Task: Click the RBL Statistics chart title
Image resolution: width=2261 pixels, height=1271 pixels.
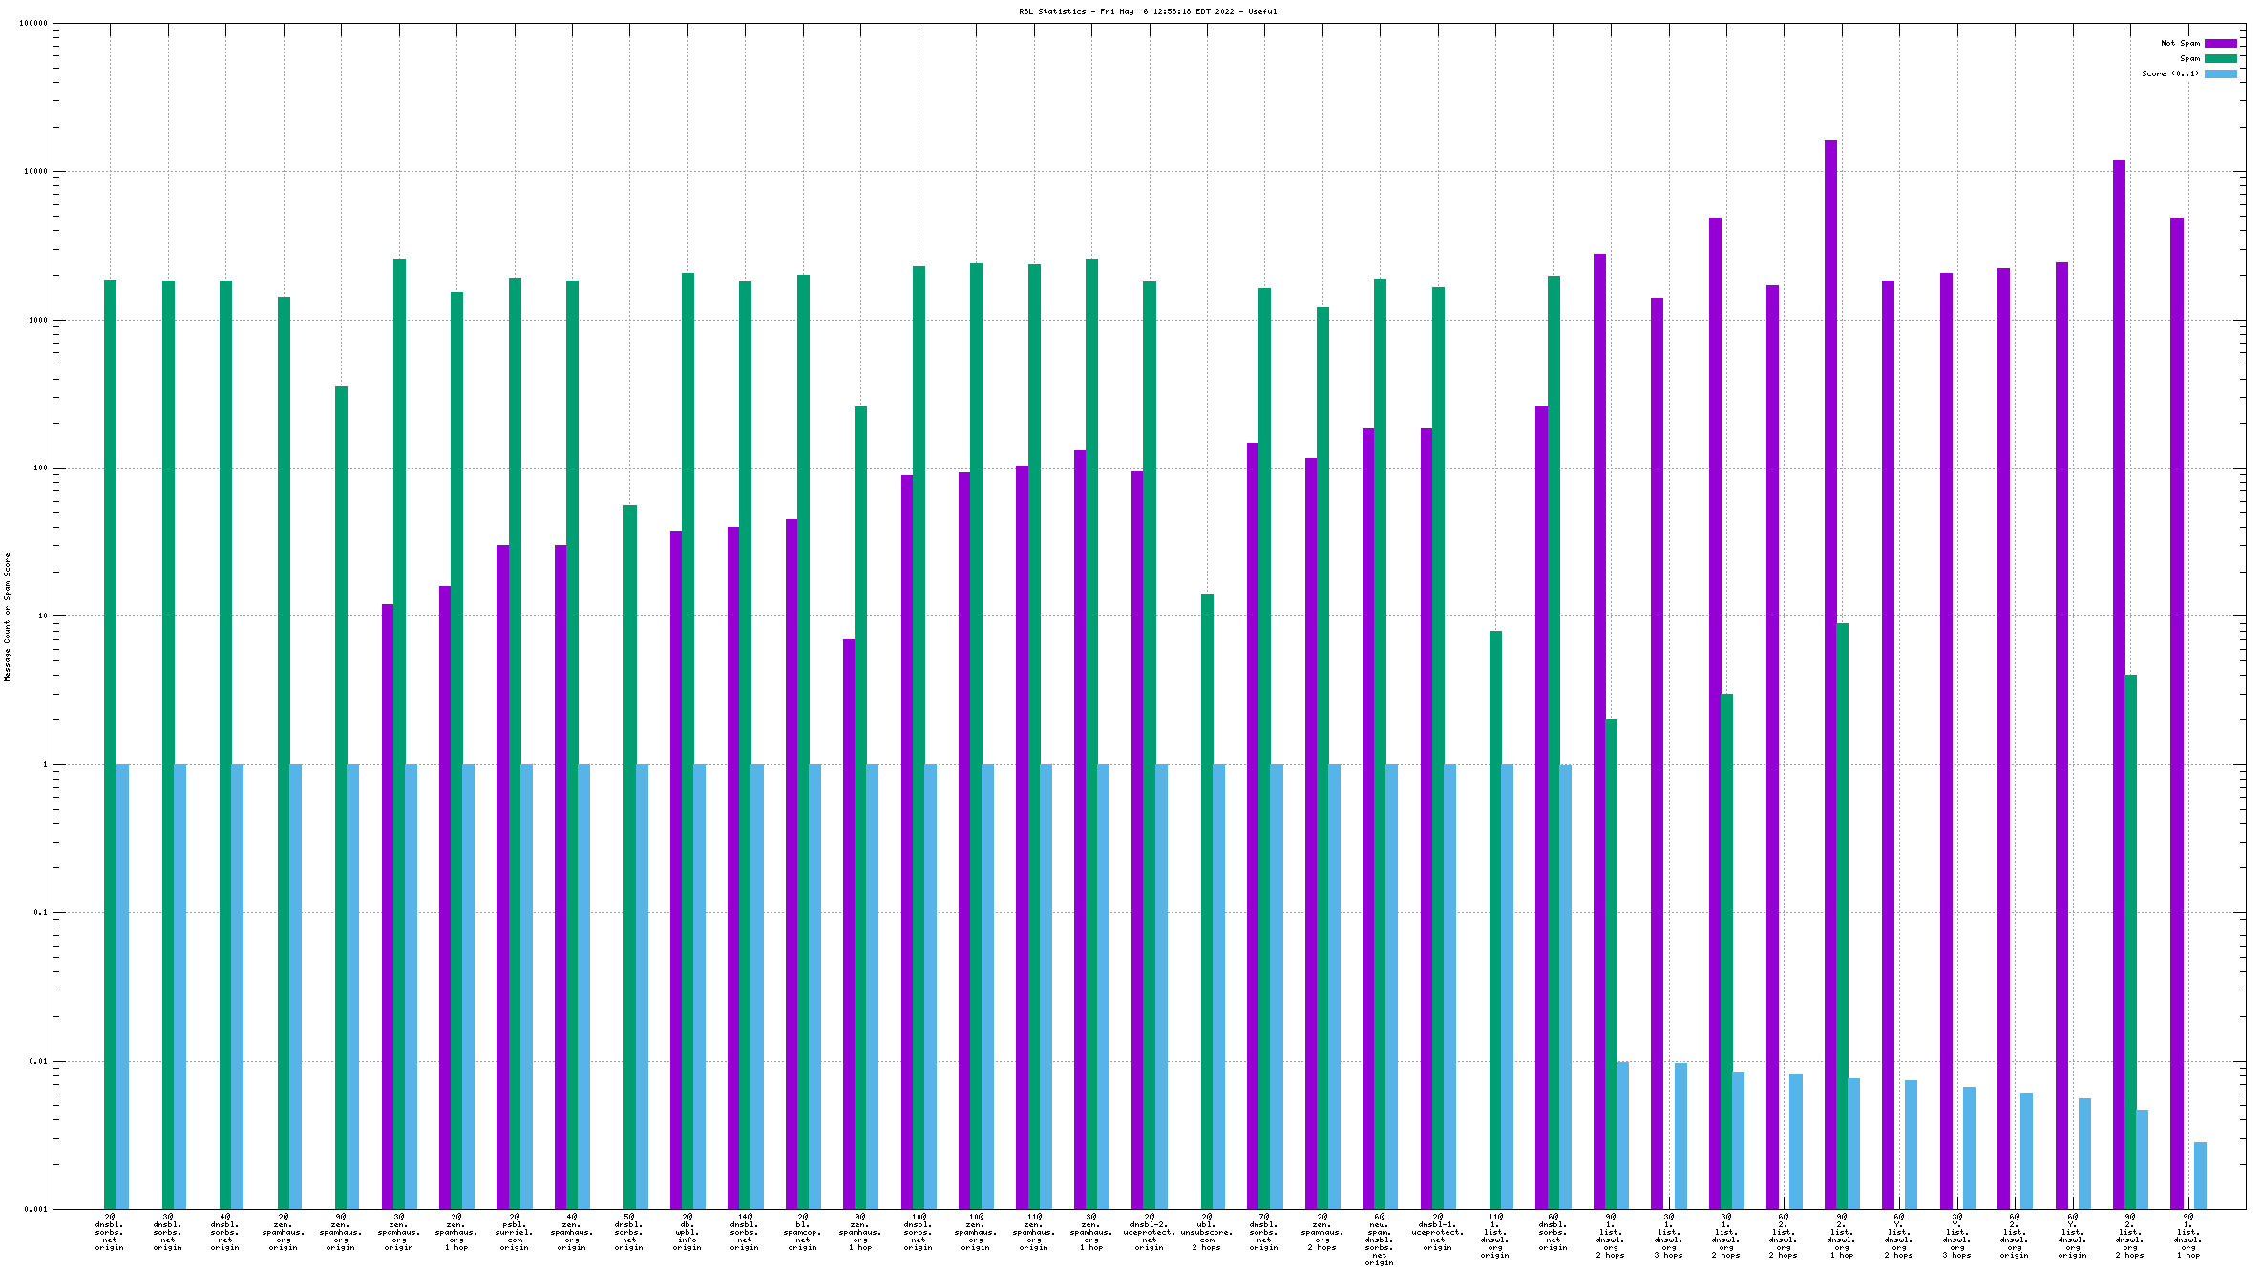Action: pyautogui.click(x=1147, y=11)
